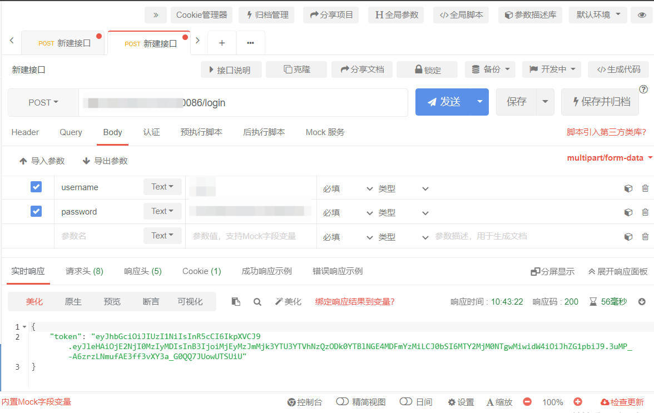
Task: Click 分享文档 share document button
Action: coord(361,69)
